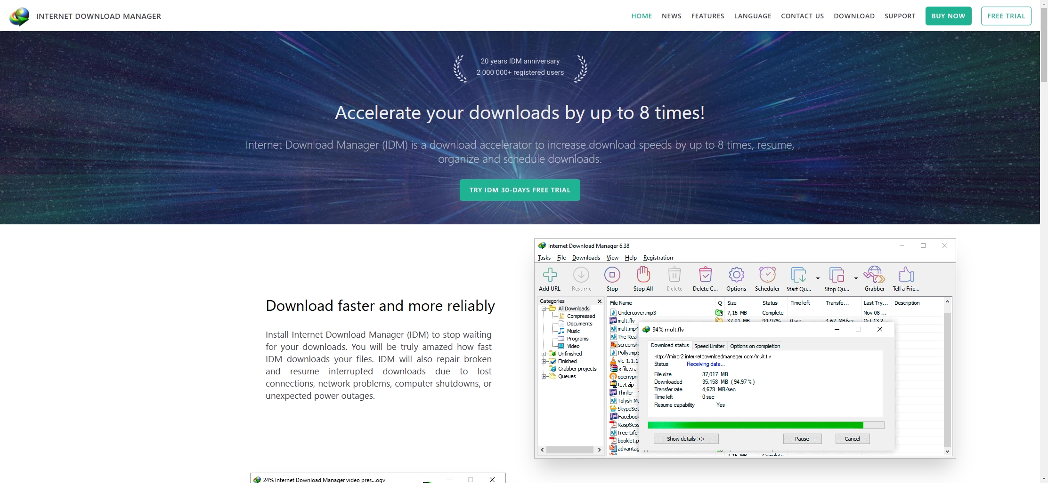
Task: Select the Download status tab
Action: tap(670, 345)
